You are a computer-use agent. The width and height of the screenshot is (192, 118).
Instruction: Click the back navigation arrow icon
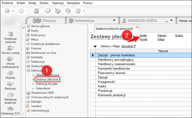tap(7, 11)
